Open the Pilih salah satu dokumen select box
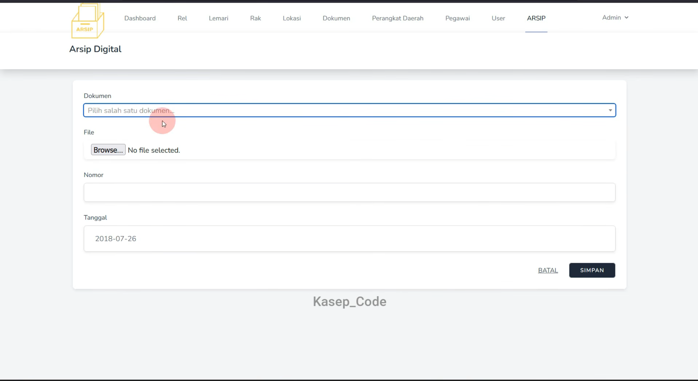Viewport: 698px width, 381px height. [349, 110]
